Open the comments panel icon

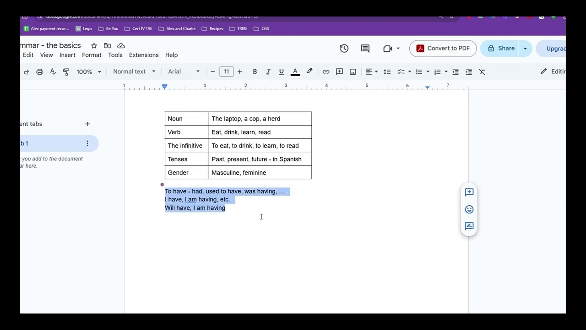365,48
